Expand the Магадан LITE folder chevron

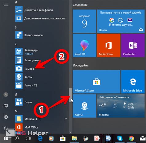66,119
